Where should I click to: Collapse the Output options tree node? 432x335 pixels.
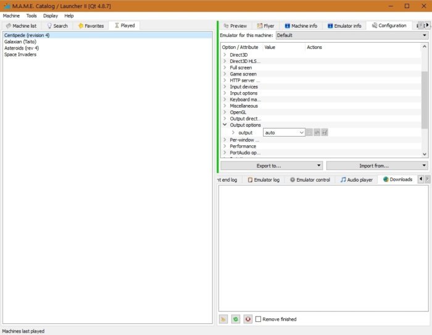[x=225, y=125]
